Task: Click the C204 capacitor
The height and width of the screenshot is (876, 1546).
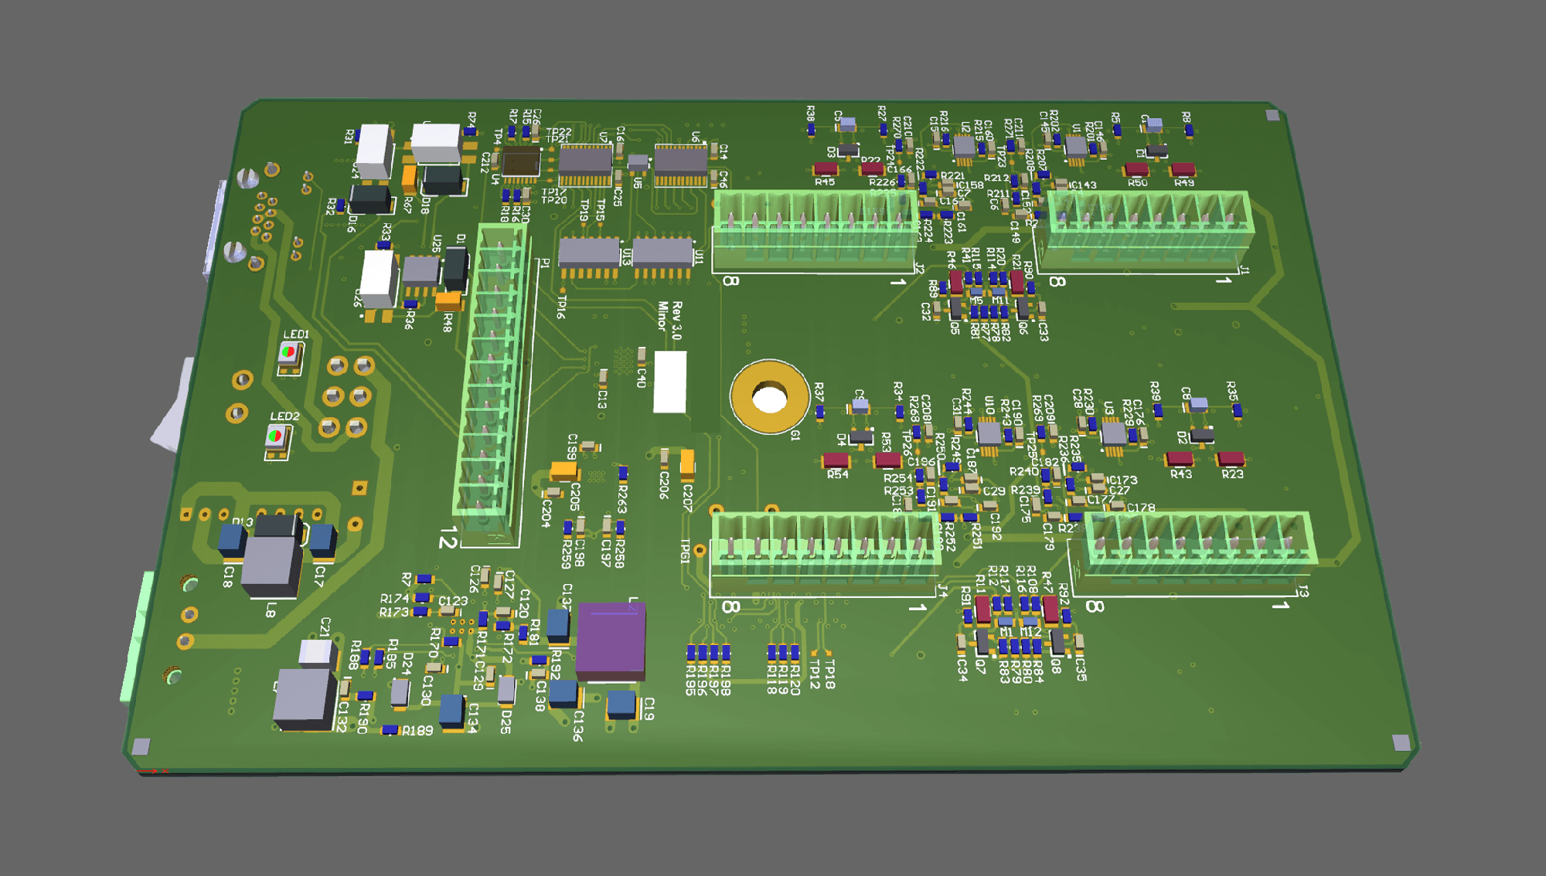Action: point(553,492)
